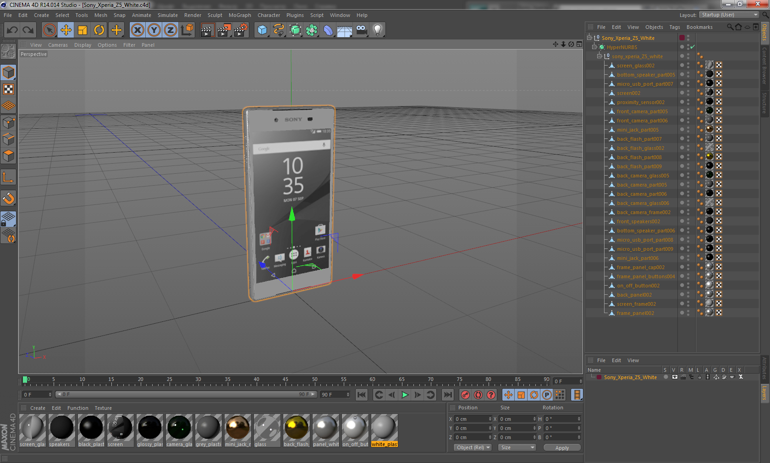This screenshot has width=770, height=463.
Task: Open the Layout dropdown Startup (User)
Action: (730, 15)
